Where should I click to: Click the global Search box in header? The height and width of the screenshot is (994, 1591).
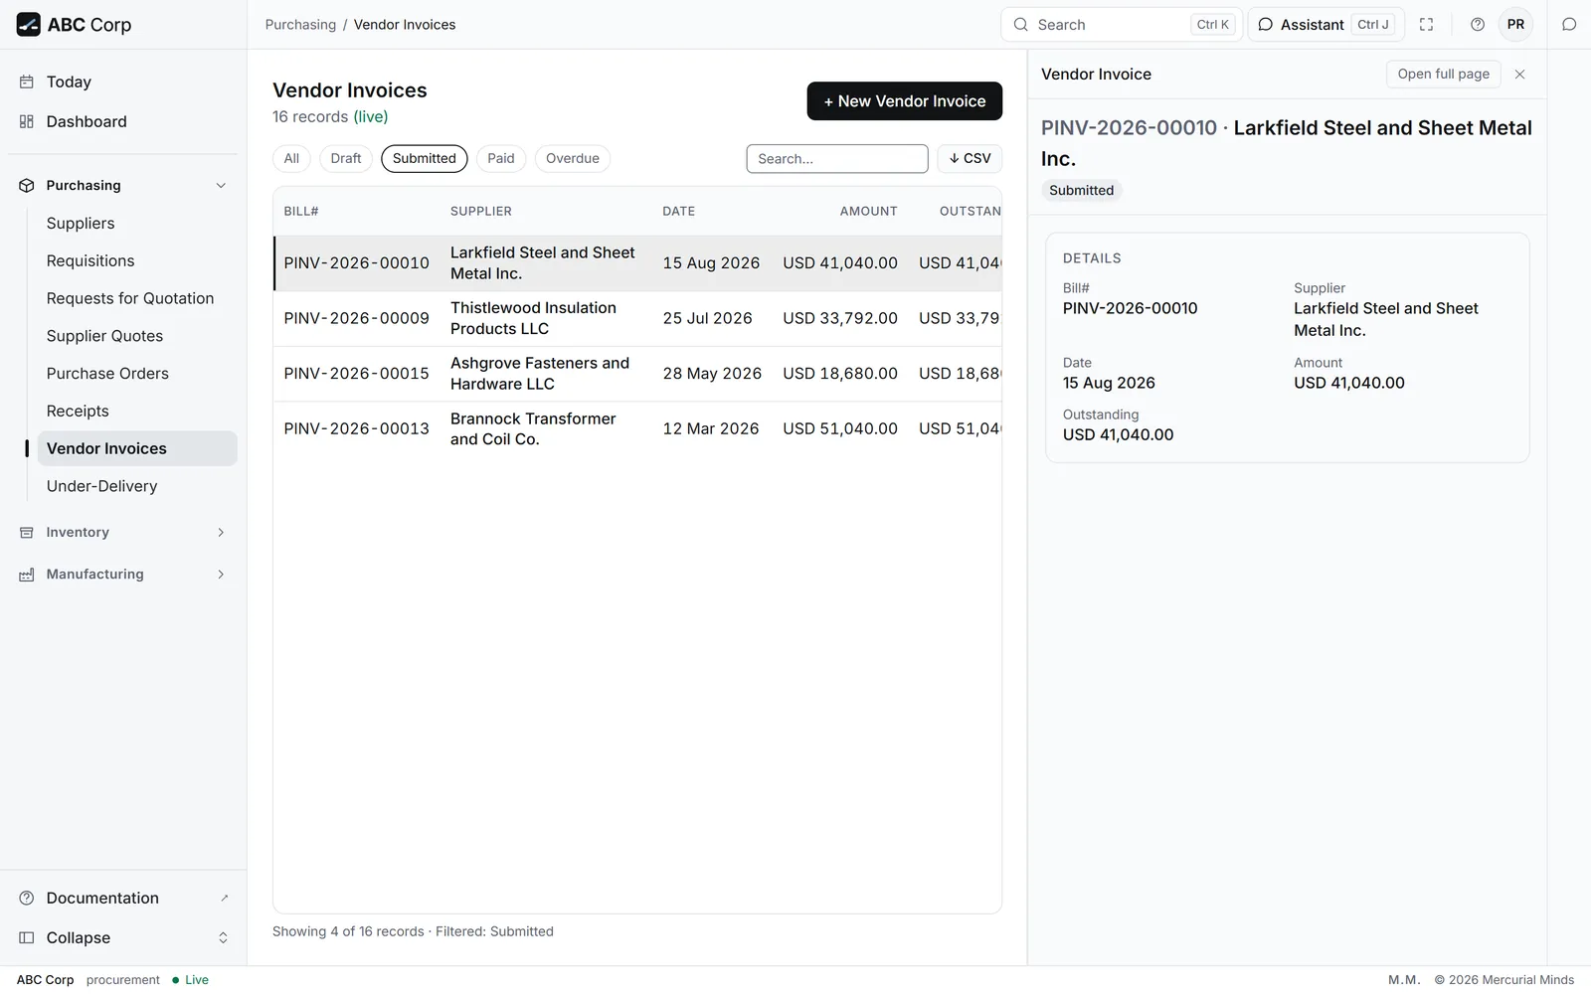pos(1122,25)
